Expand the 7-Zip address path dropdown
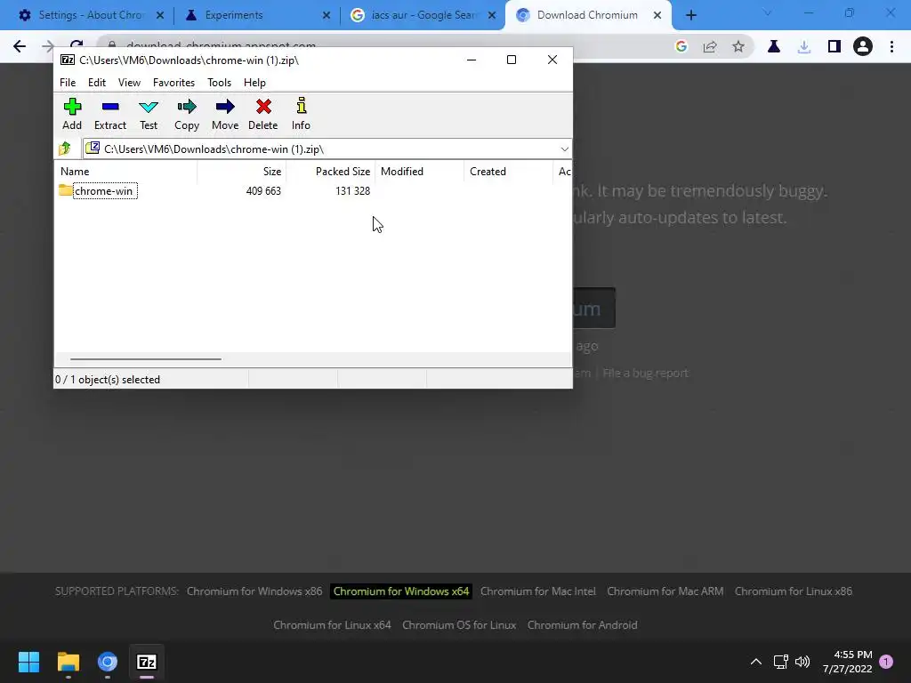Viewport: 911px width, 683px height. click(564, 149)
